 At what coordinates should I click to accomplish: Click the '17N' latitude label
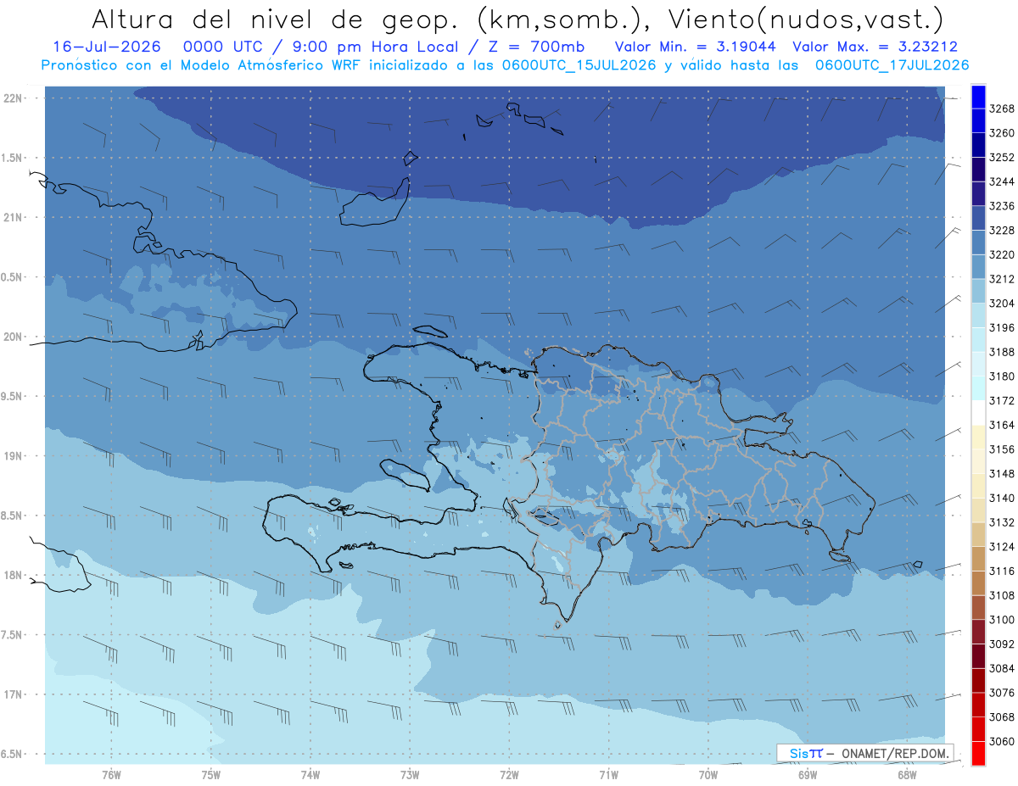click(13, 695)
